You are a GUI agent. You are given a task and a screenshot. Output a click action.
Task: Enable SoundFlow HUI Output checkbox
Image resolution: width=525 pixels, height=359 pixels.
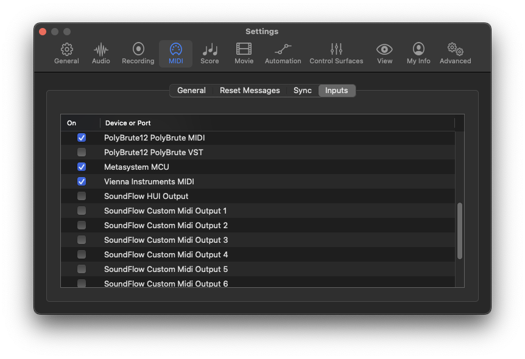click(x=82, y=197)
